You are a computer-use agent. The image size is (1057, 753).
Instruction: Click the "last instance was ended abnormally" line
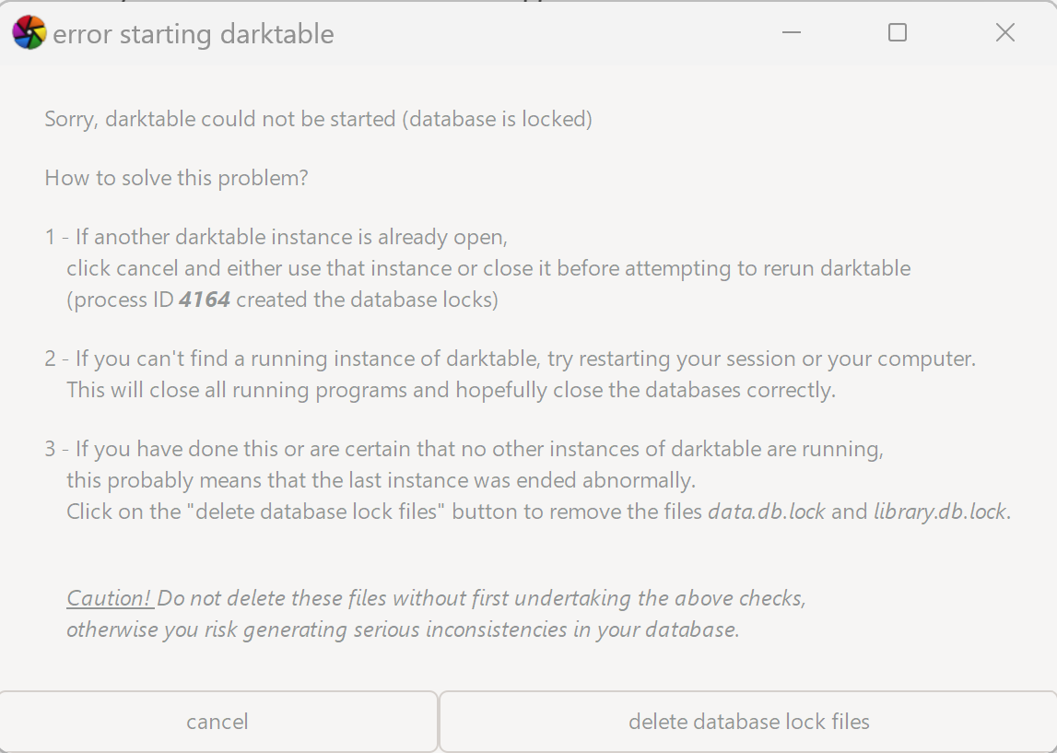[381, 480]
